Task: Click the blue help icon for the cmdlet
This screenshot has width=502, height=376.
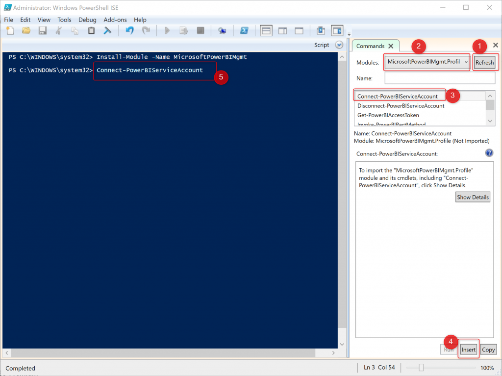Action: (x=489, y=153)
